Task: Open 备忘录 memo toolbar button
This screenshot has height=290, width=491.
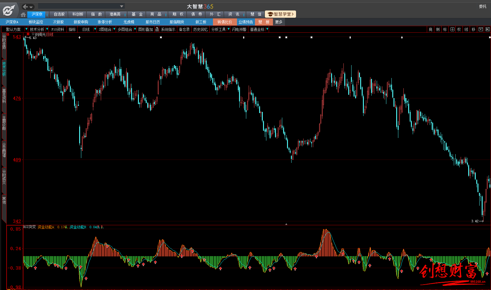Action: click(x=184, y=29)
